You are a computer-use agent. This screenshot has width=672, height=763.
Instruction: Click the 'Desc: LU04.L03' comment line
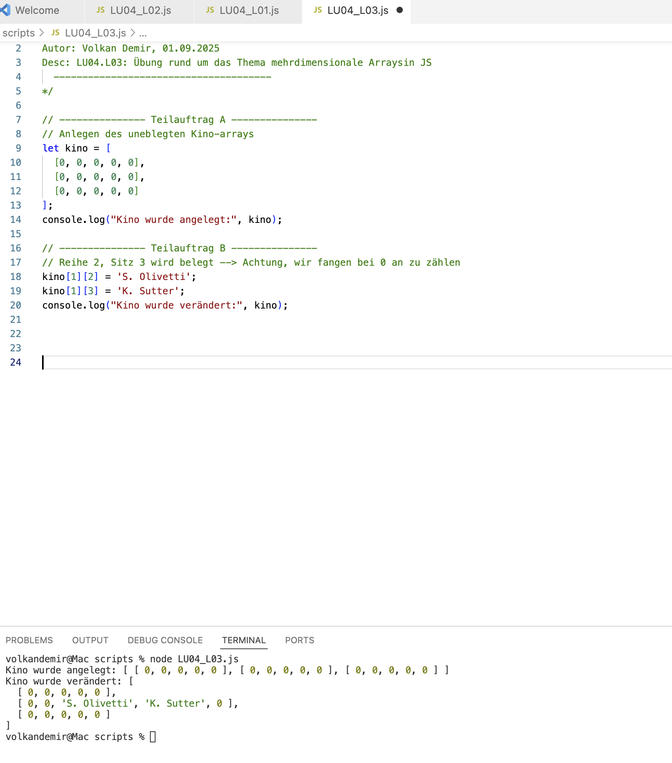pos(237,62)
